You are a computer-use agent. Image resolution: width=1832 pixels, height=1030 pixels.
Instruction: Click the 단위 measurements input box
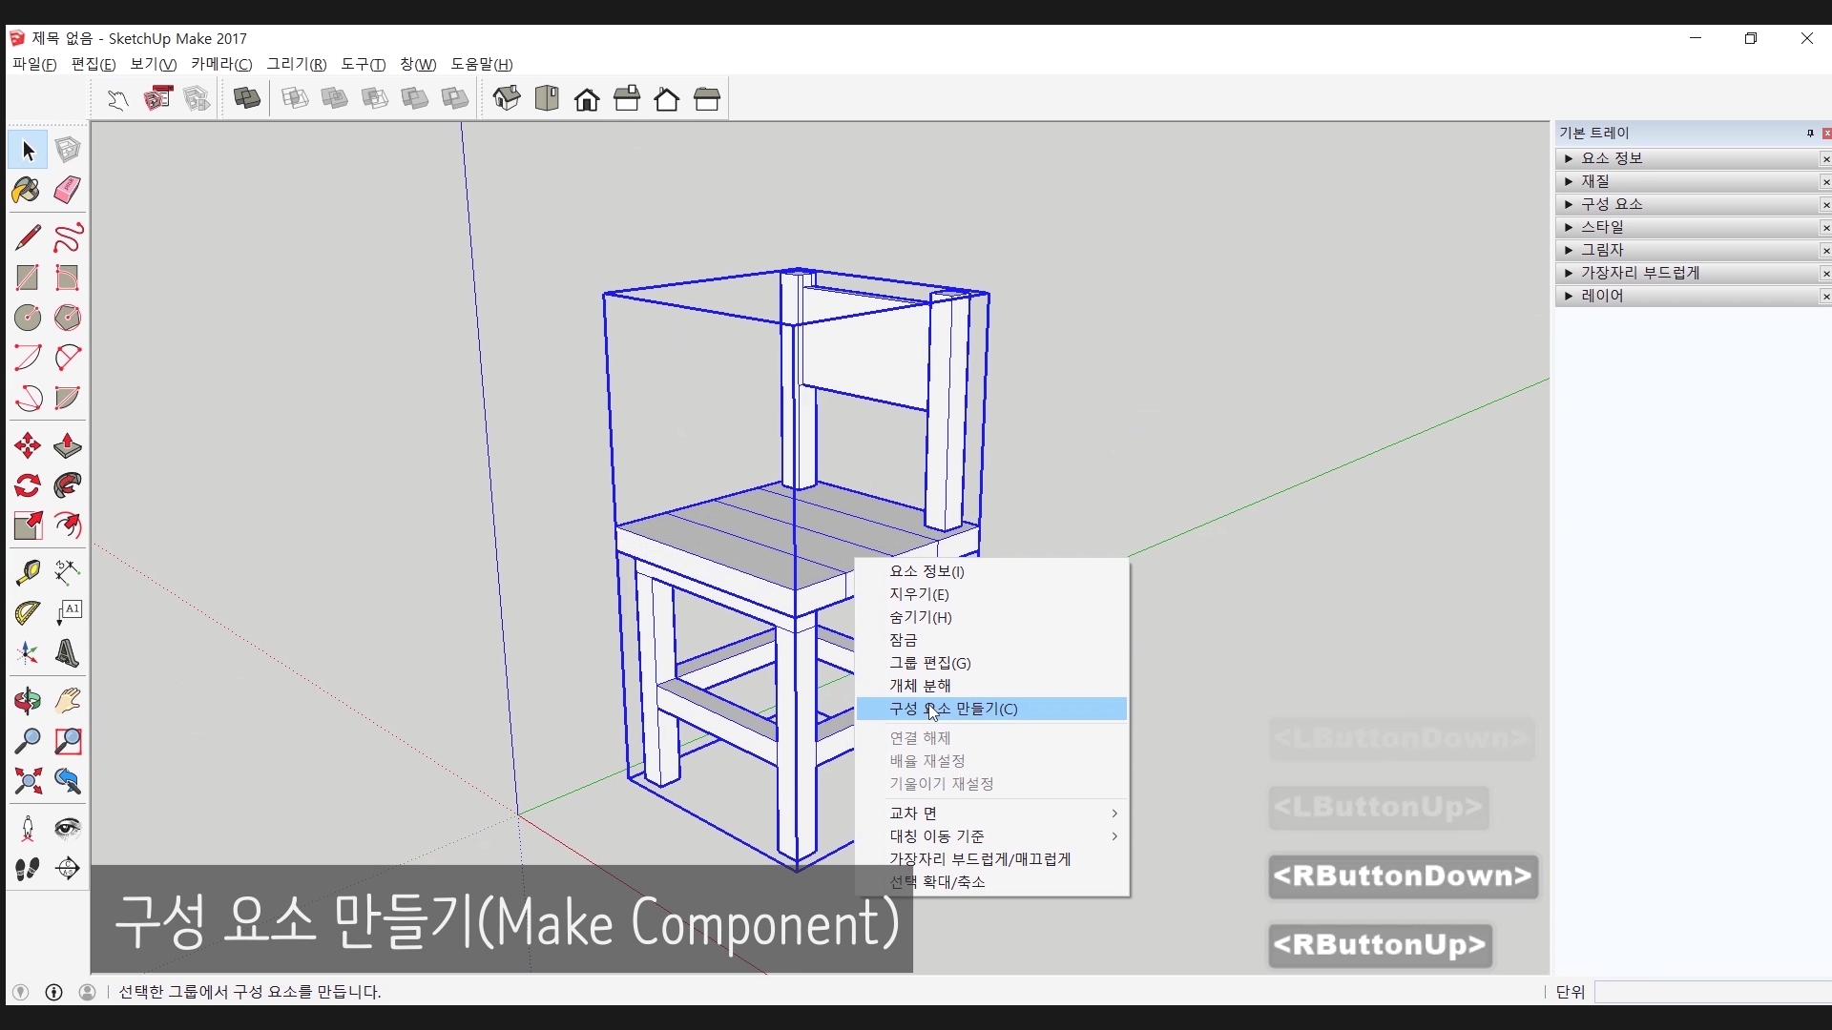pyautogui.click(x=1713, y=992)
